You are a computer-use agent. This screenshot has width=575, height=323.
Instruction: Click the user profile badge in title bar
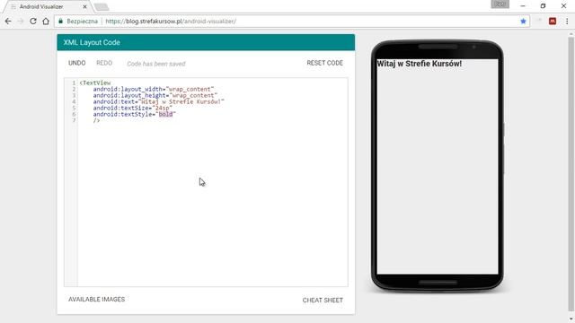(500, 4)
